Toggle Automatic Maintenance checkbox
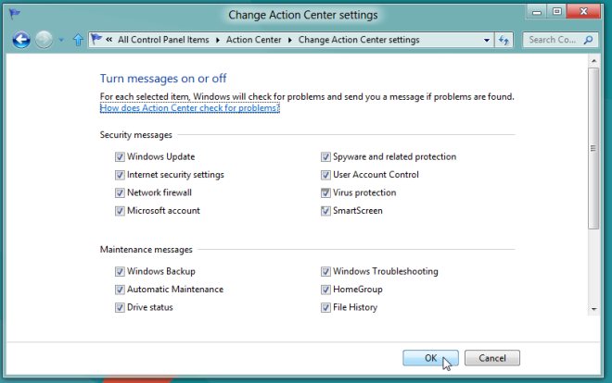This screenshot has height=383, width=612. 120,290
